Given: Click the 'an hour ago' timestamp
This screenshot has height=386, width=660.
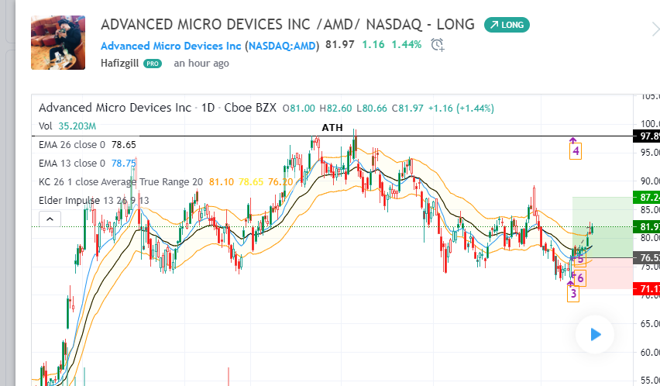Looking at the screenshot, I should click(x=201, y=63).
